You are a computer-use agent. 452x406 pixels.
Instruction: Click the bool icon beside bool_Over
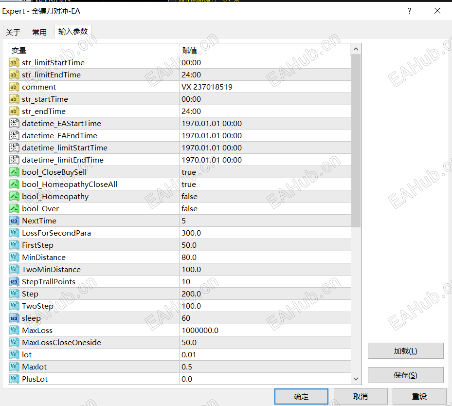[x=14, y=209]
